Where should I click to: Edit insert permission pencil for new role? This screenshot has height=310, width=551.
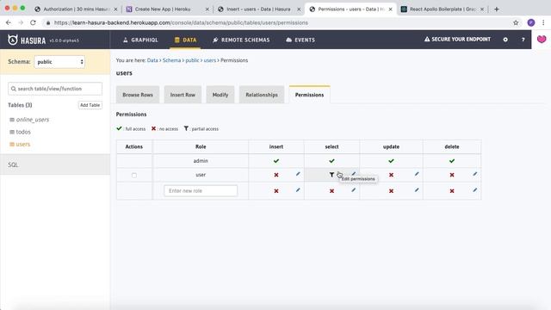click(x=298, y=190)
